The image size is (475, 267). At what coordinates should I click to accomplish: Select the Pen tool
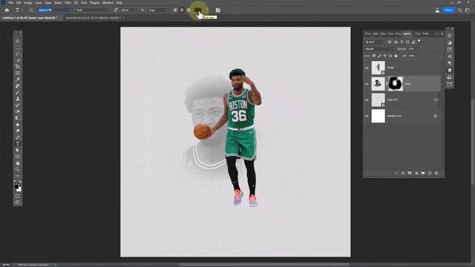point(18,137)
